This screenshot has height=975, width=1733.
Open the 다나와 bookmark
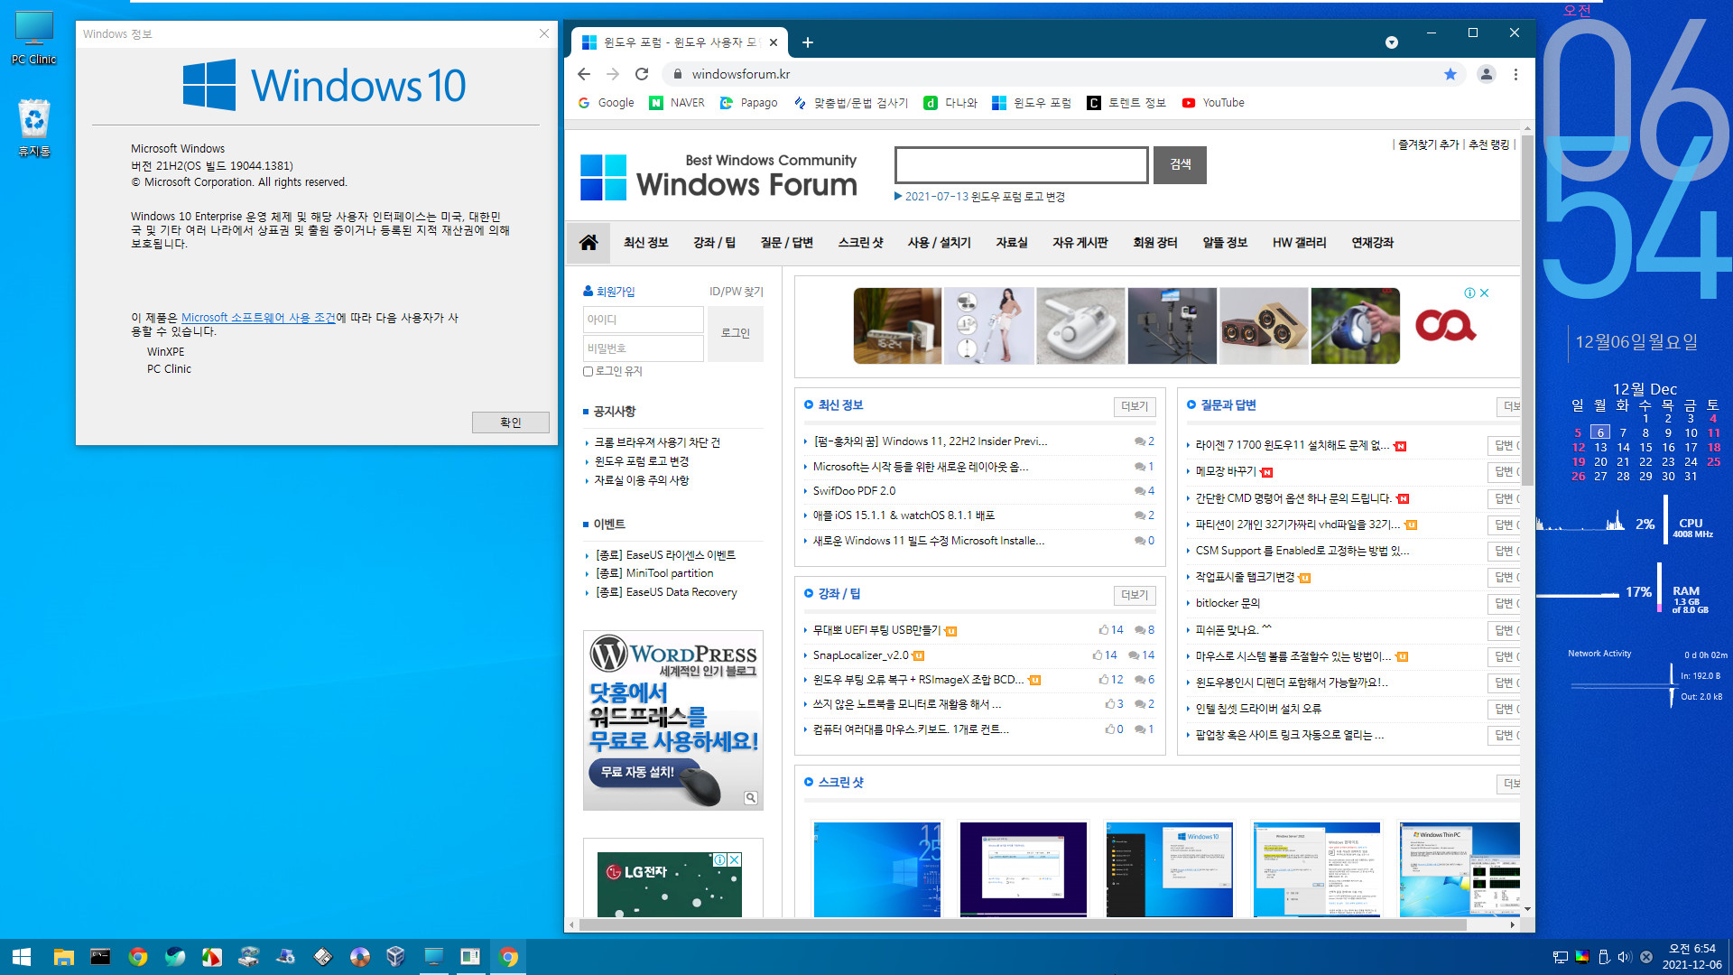tap(950, 103)
